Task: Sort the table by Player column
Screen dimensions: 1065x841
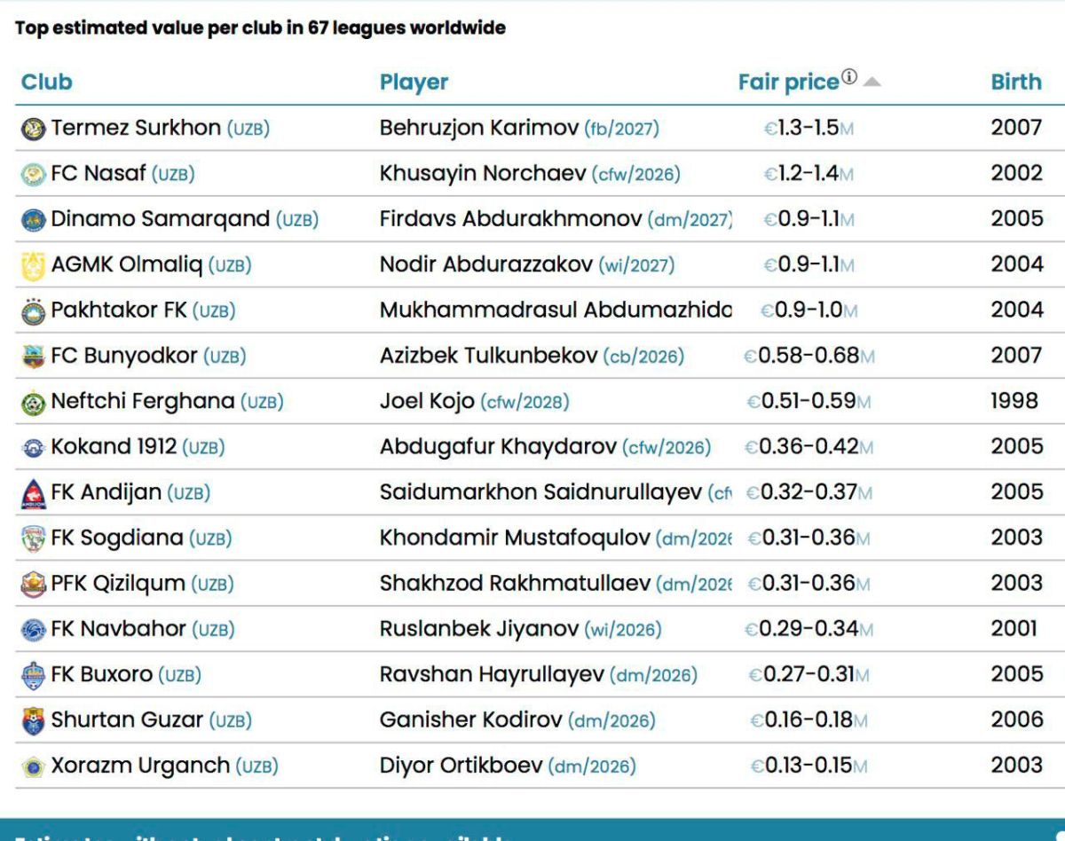Action: coord(414,83)
